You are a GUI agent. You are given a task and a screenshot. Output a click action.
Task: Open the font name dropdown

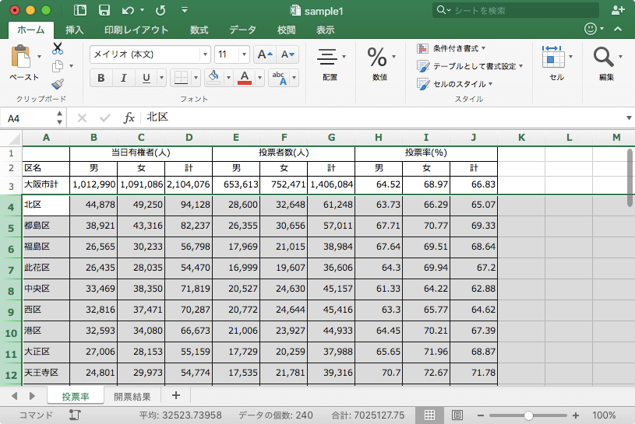pos(206,54)
